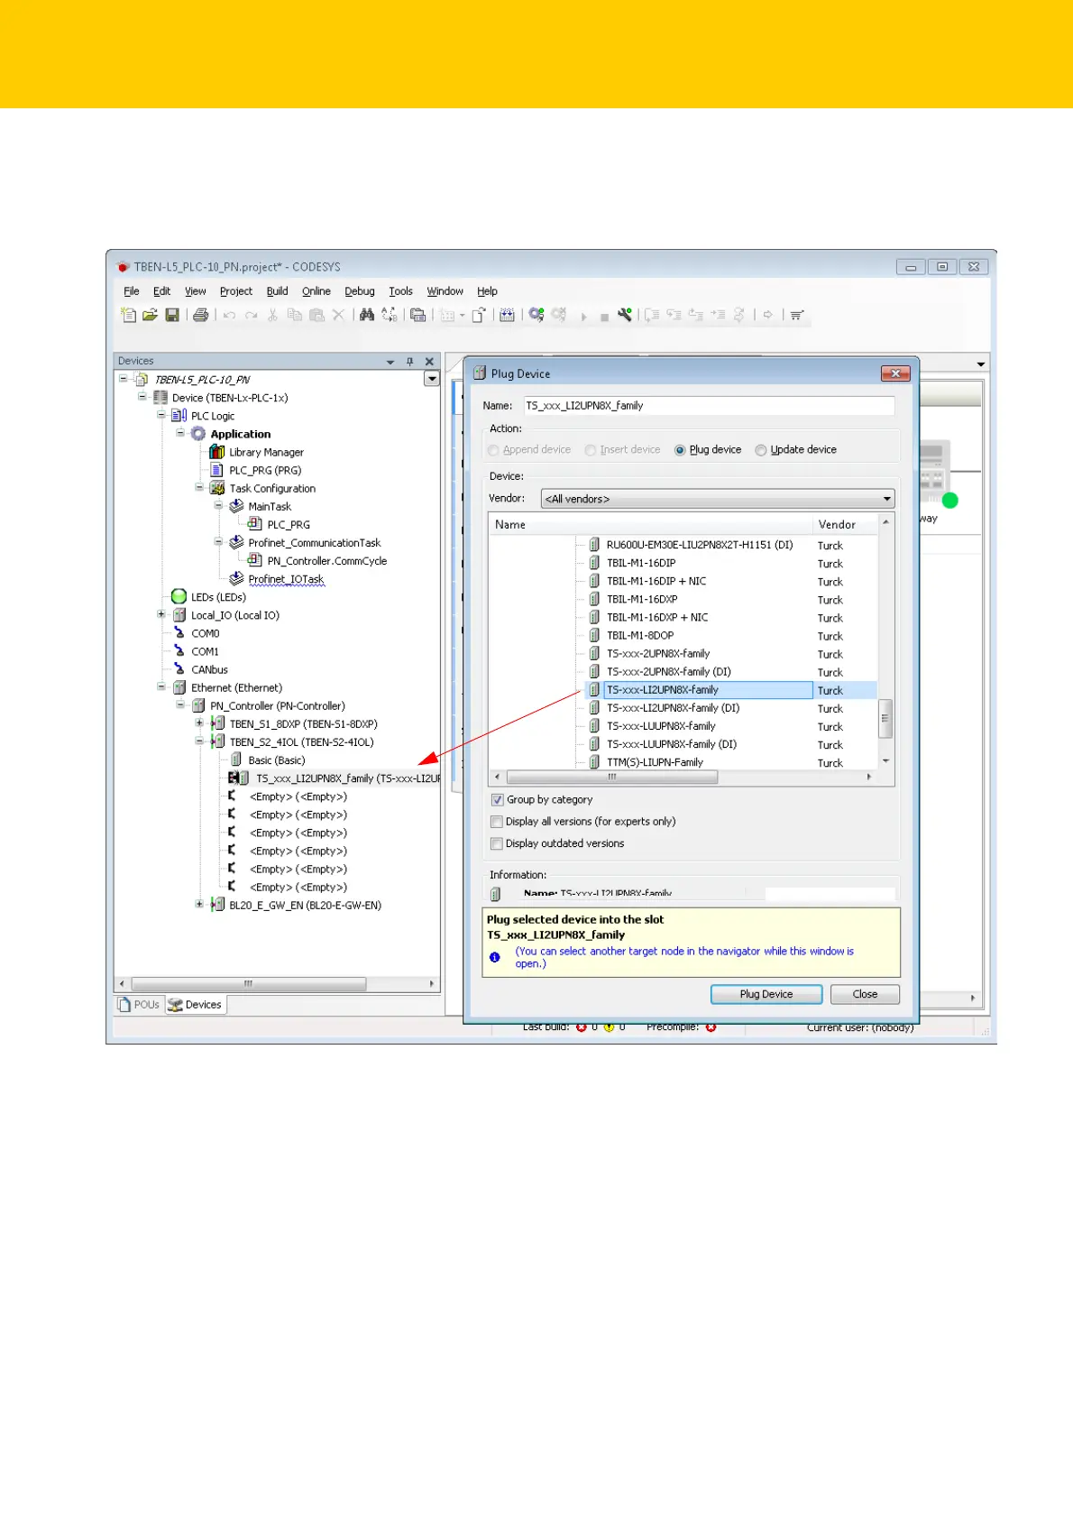Select the Append device radio button

[x=493, y=450]
